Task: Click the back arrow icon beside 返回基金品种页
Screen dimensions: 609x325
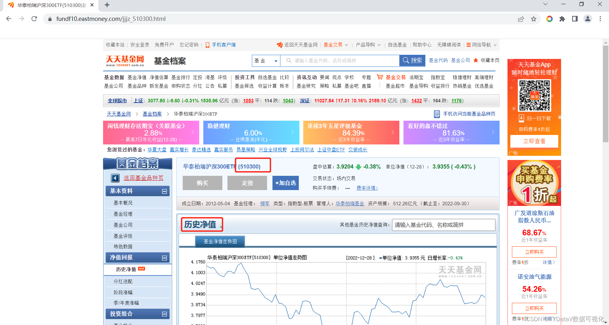Action: 115,178
